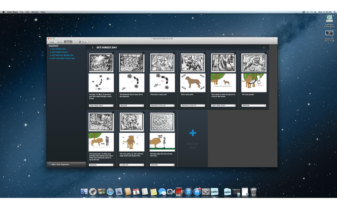
Task: Open the sequence header gear settings icon
Action: [264, 47]
